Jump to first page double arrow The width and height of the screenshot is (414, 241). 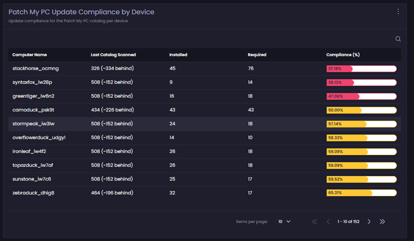coord(315,222)
